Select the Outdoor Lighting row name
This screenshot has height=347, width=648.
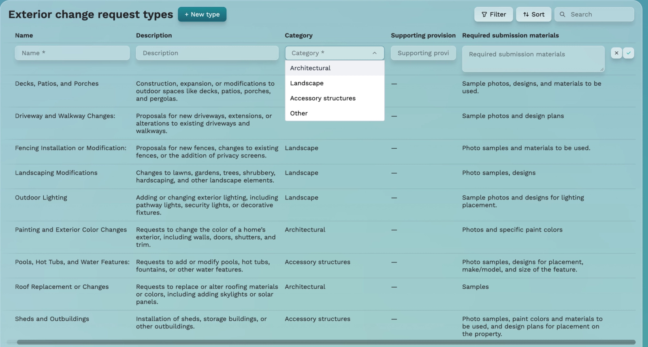41,198
